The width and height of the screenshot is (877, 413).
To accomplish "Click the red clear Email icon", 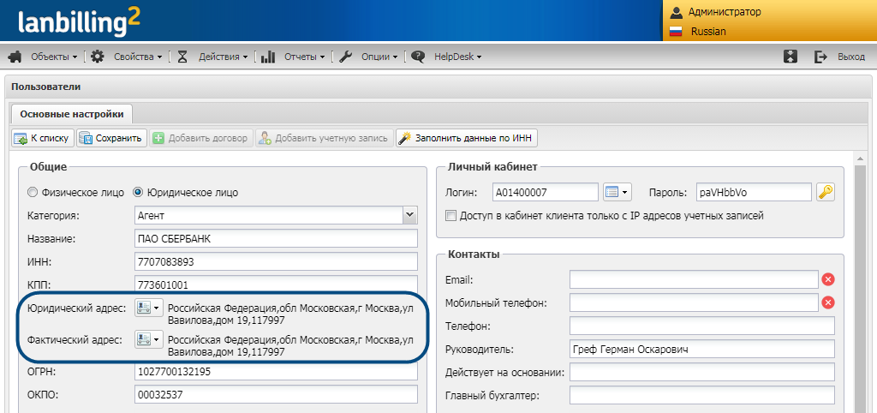I will pos(828,279).
